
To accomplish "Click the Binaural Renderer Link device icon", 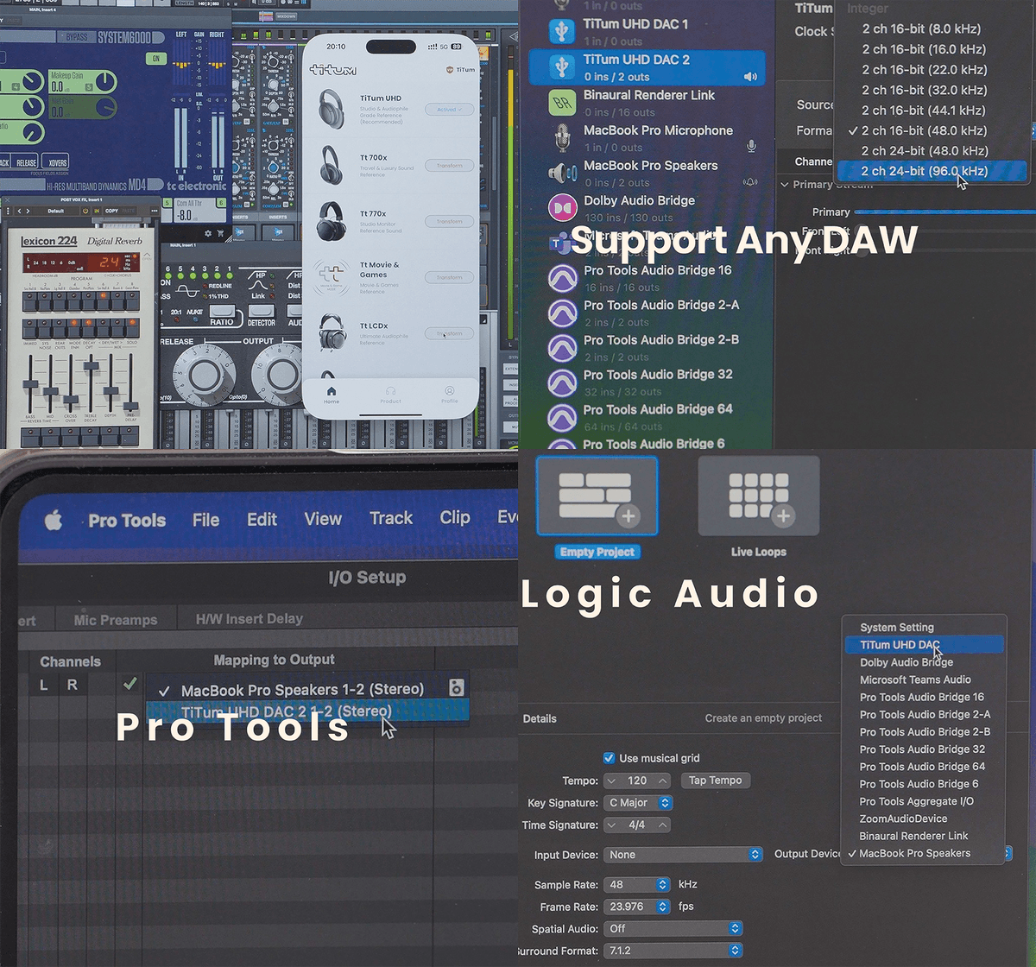I will [563, 103].
